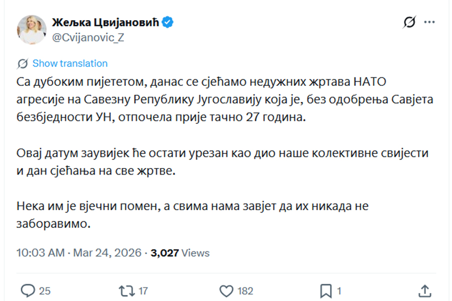
Task: Open Жељка Цвијановић's profile picture
Action: pyautogui.click(x=32, y=29)
